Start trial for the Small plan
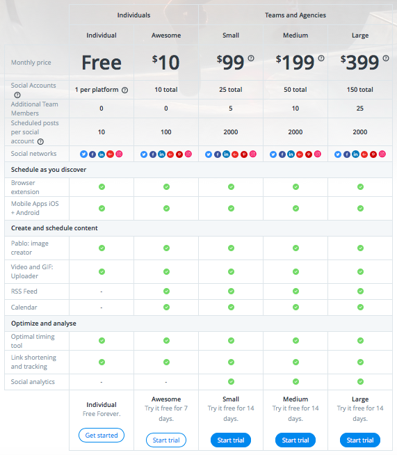 pos(231,440)
